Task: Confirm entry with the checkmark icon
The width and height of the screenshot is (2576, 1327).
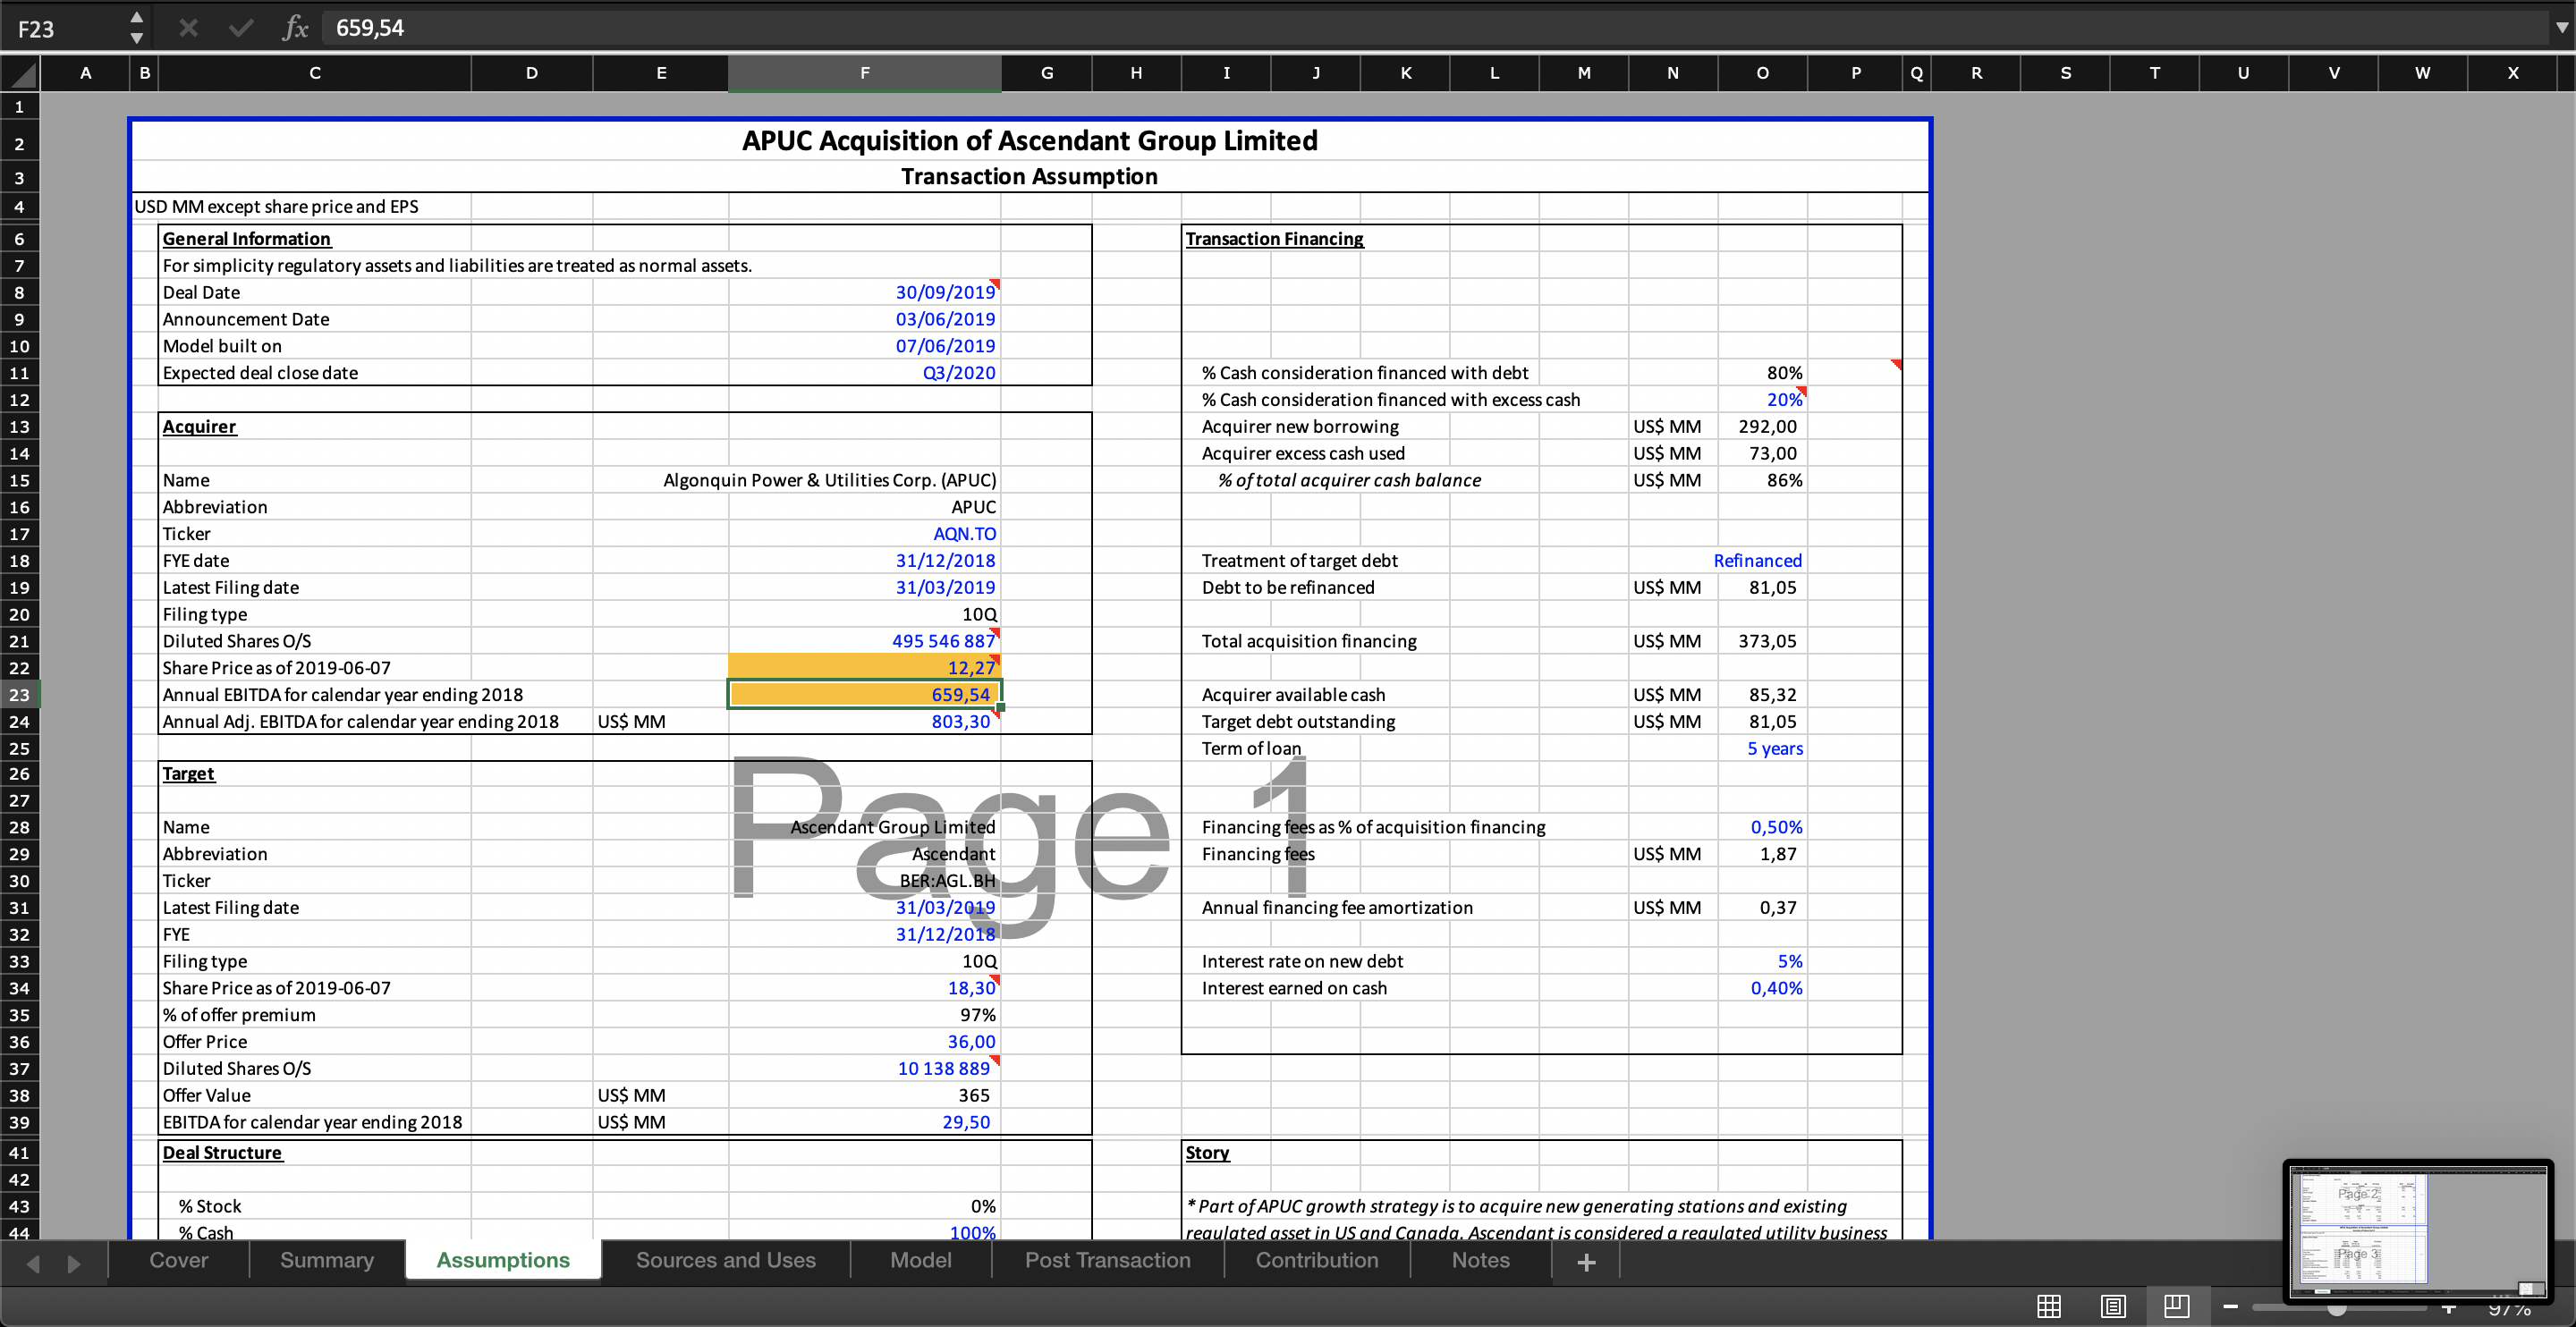Action: click(240, 28)
